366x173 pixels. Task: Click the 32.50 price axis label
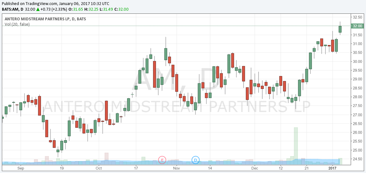click(x=357, y=17)
